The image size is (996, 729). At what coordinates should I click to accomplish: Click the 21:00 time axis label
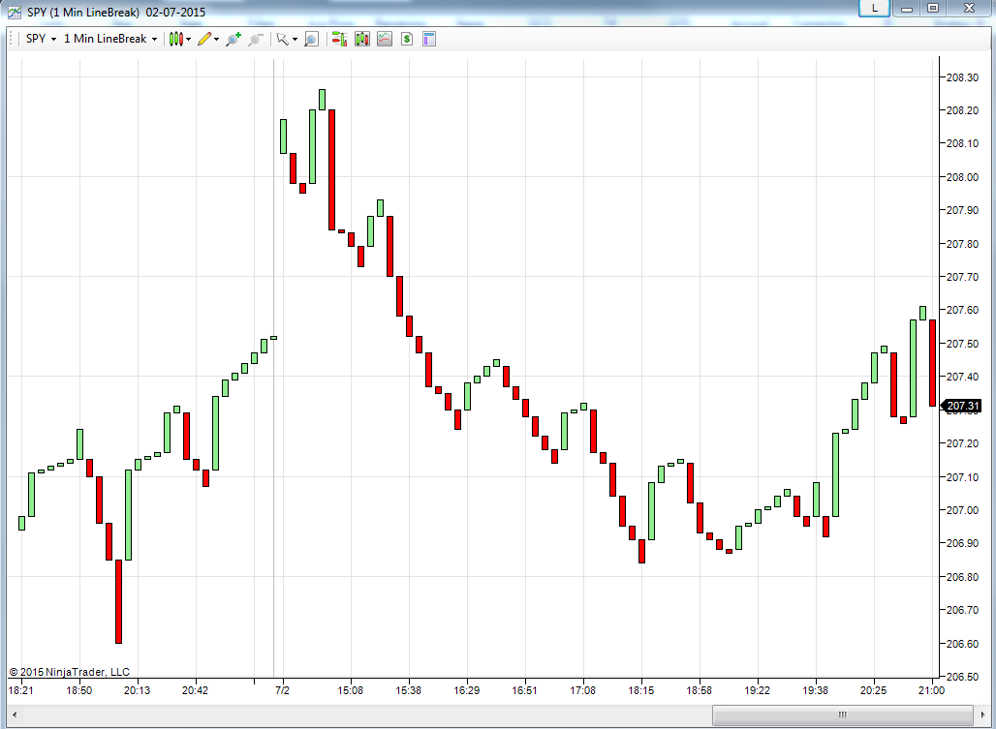tap(931, 690)
